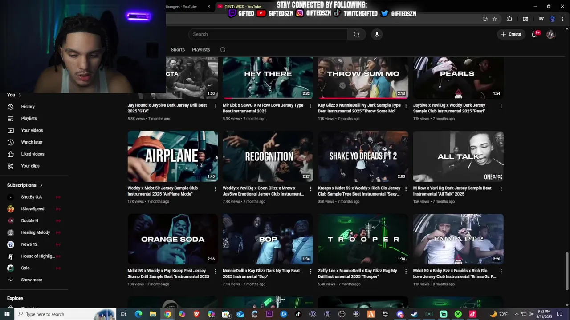The width and height of the screenshot is (570, 320).
Task: Open options menu for "Bop" video
Action: pos(310,272)
